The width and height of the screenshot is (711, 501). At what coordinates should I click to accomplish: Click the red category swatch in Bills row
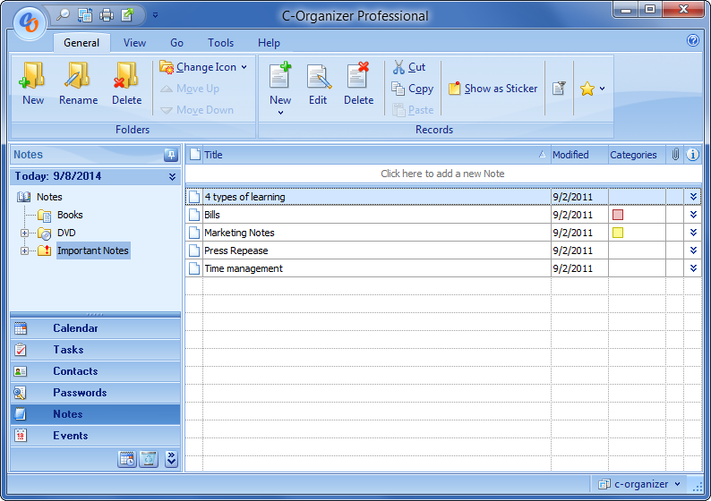pos(618,215)
